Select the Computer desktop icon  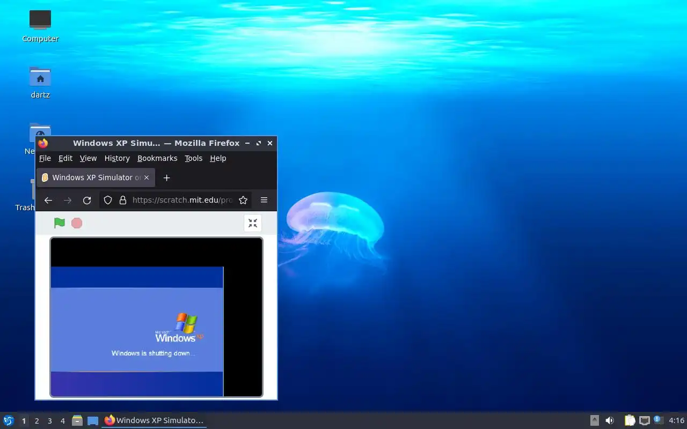40,26
